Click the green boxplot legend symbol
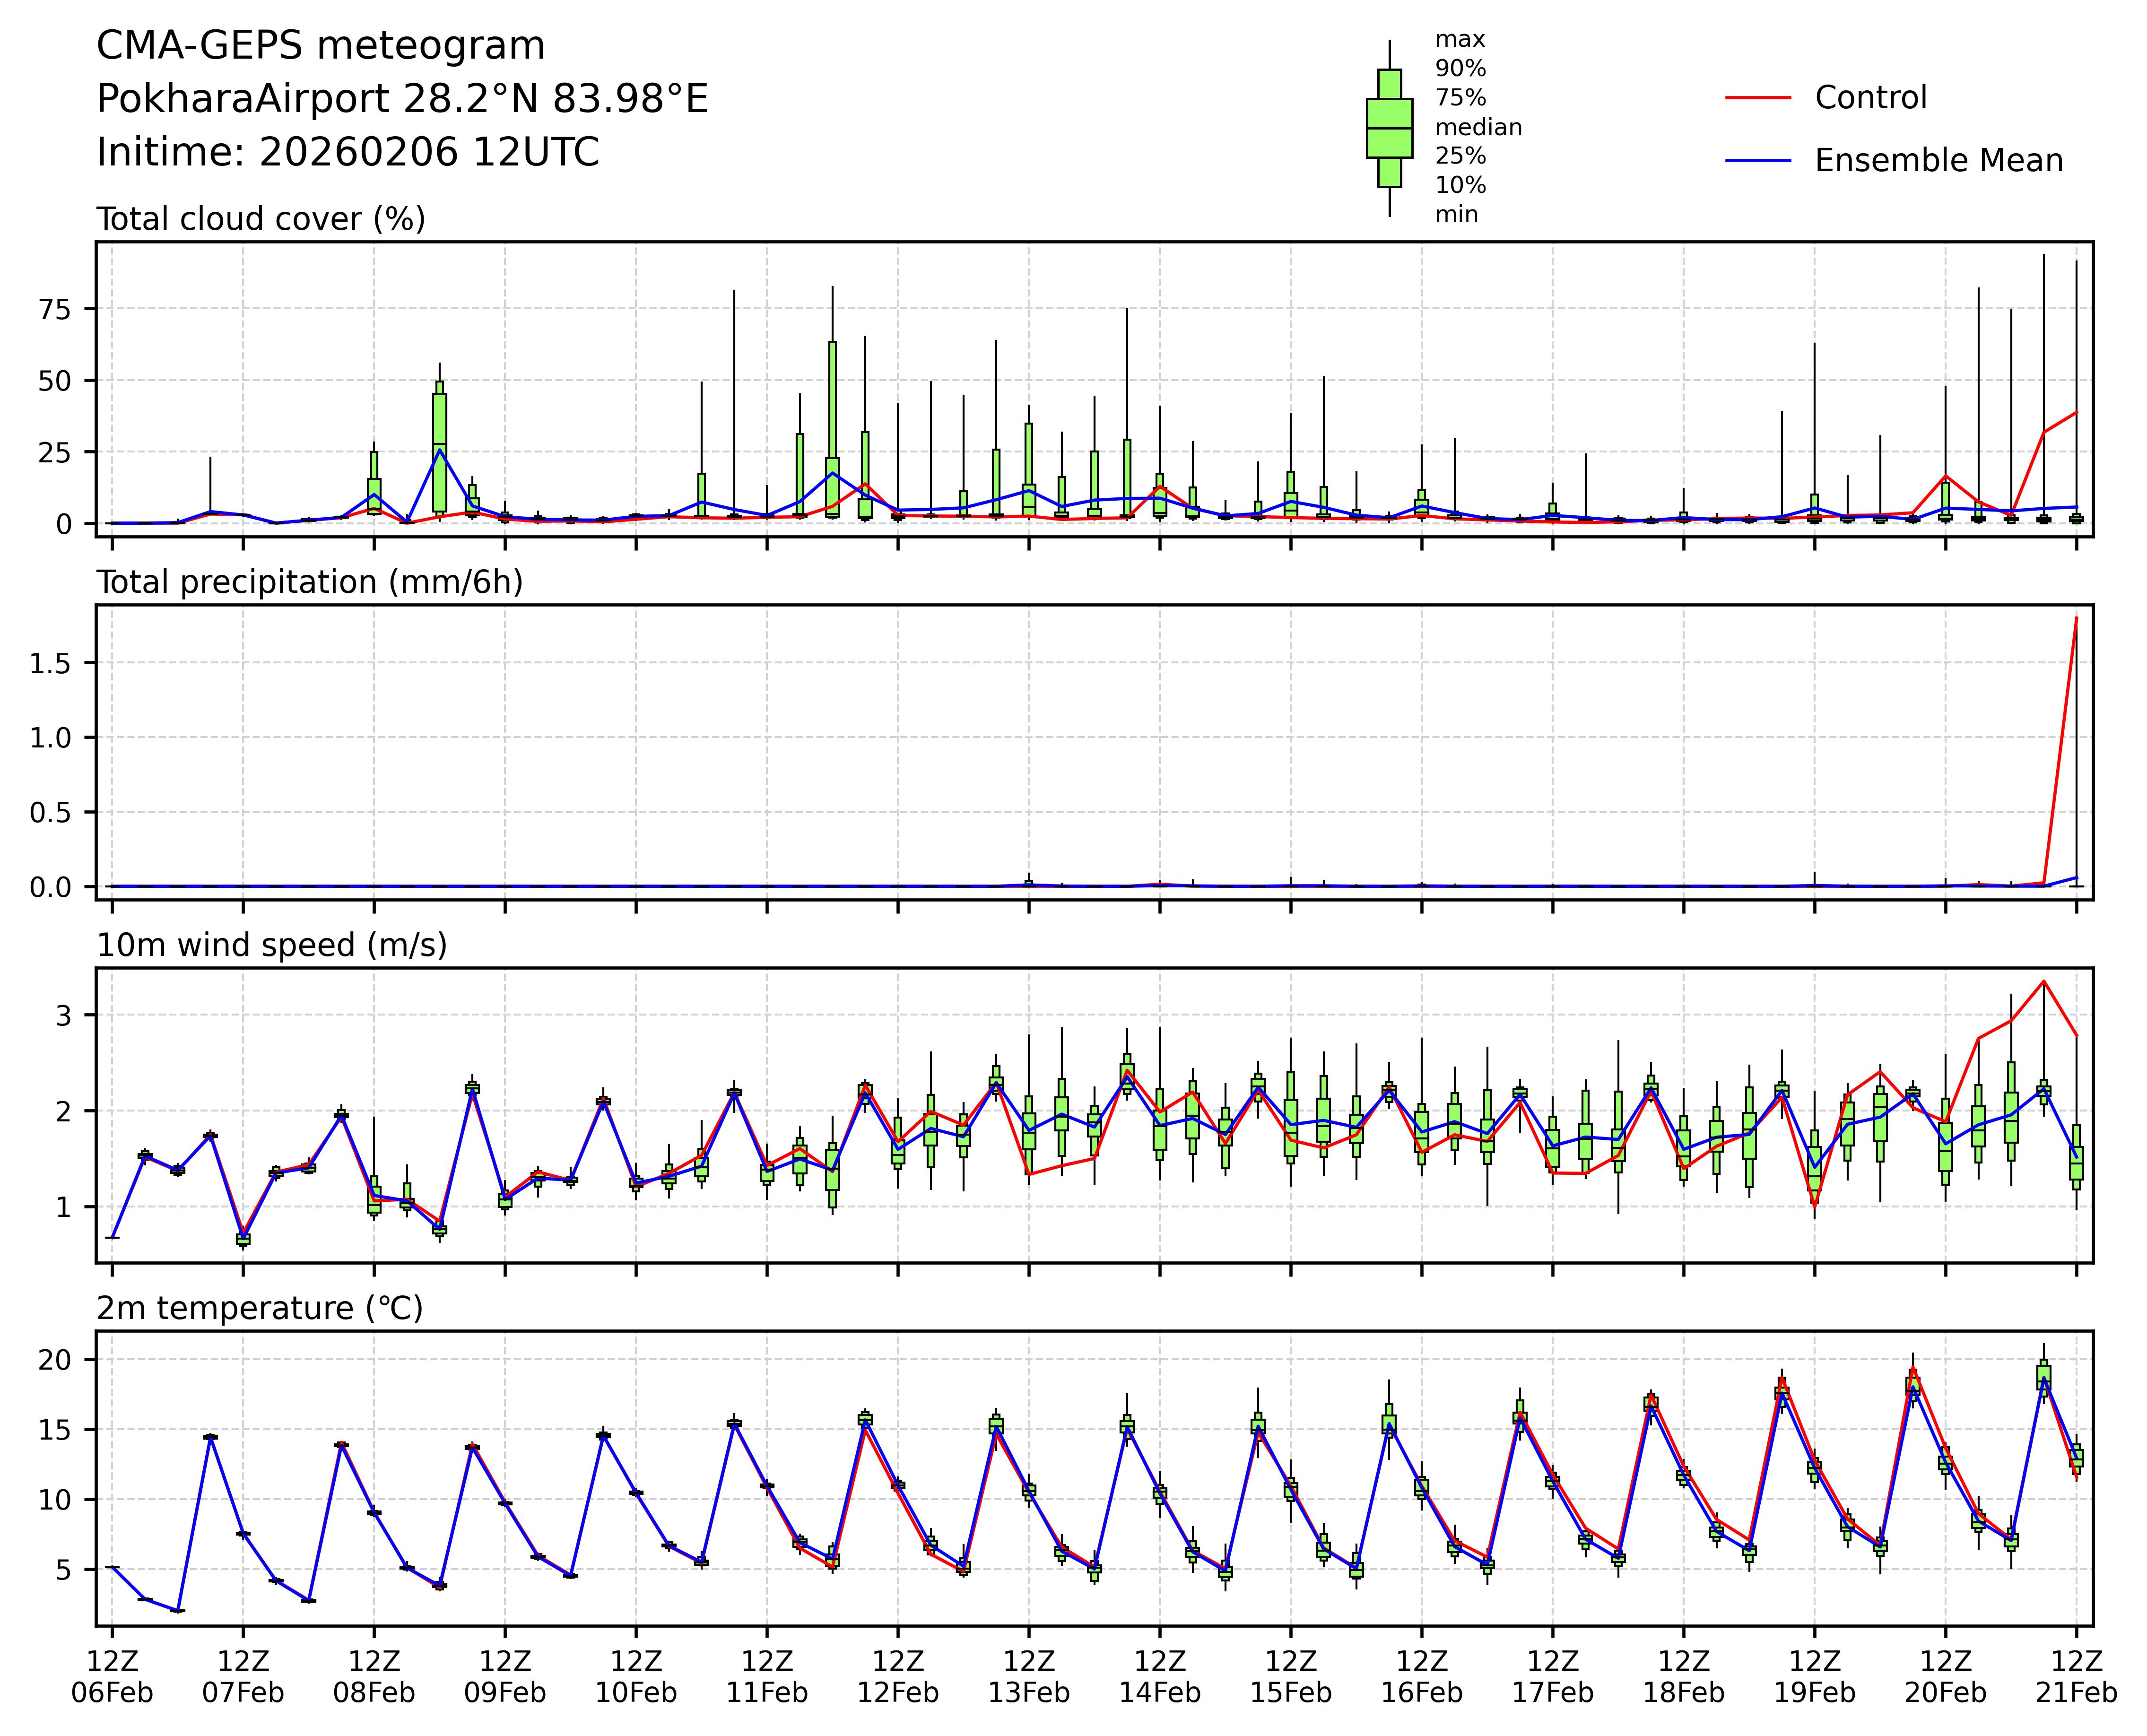Image resolution: width=2147 pixels, height=1736 pixels. coord(1389,128)
